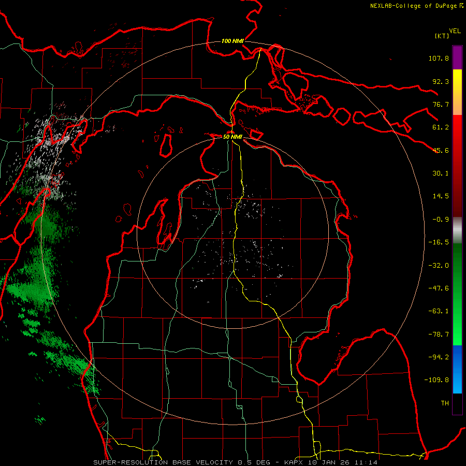The image size is (466, 466).
Task: Click the 14.5 legend value
Action: pyautogui.click(x=441, y=196)
